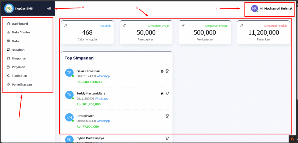
Task: Expand the Simpanan sidebar menu
Action: pos(19,58)
